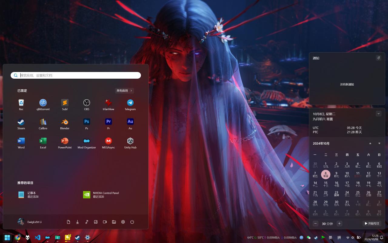Viewport: 388px width, 243px height.
Task: Launch Telegram from the Start menu
Action: [130, 105]
